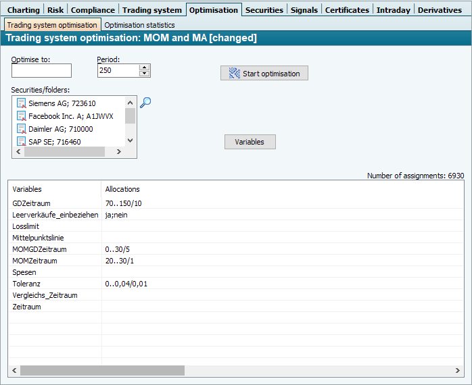The image size is (472, 385).
Task: Select the Siemens AG document icon
Action: [22, 103]
